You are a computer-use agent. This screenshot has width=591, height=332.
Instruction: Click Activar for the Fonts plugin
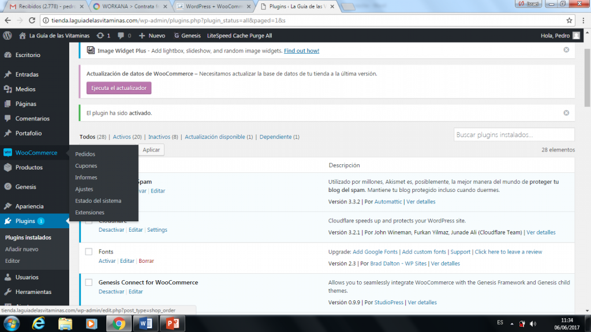pyautogui.click(x=107, y=261)
